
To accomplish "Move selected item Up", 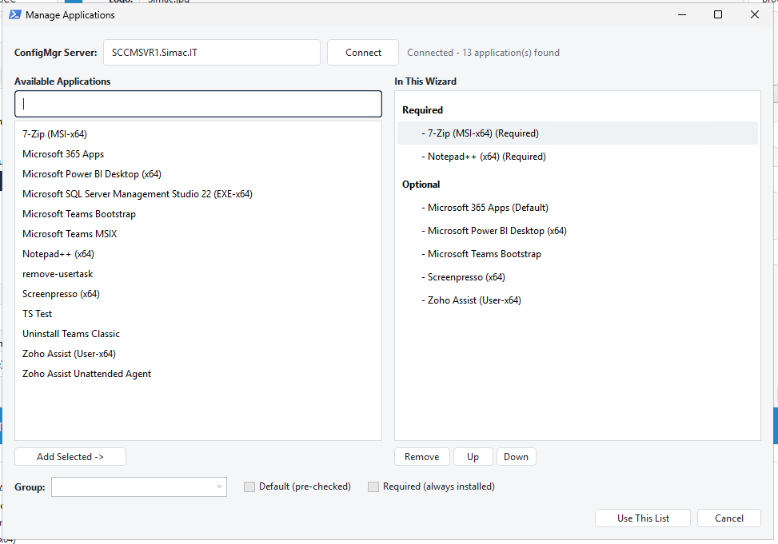I will (473, 457).
